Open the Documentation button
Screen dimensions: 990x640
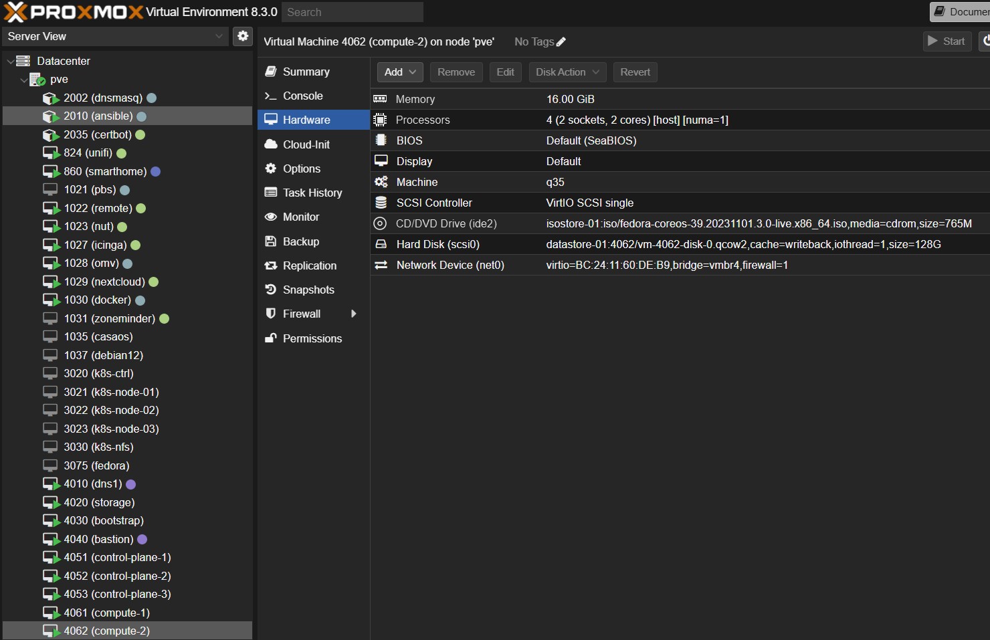coord(961,12)
